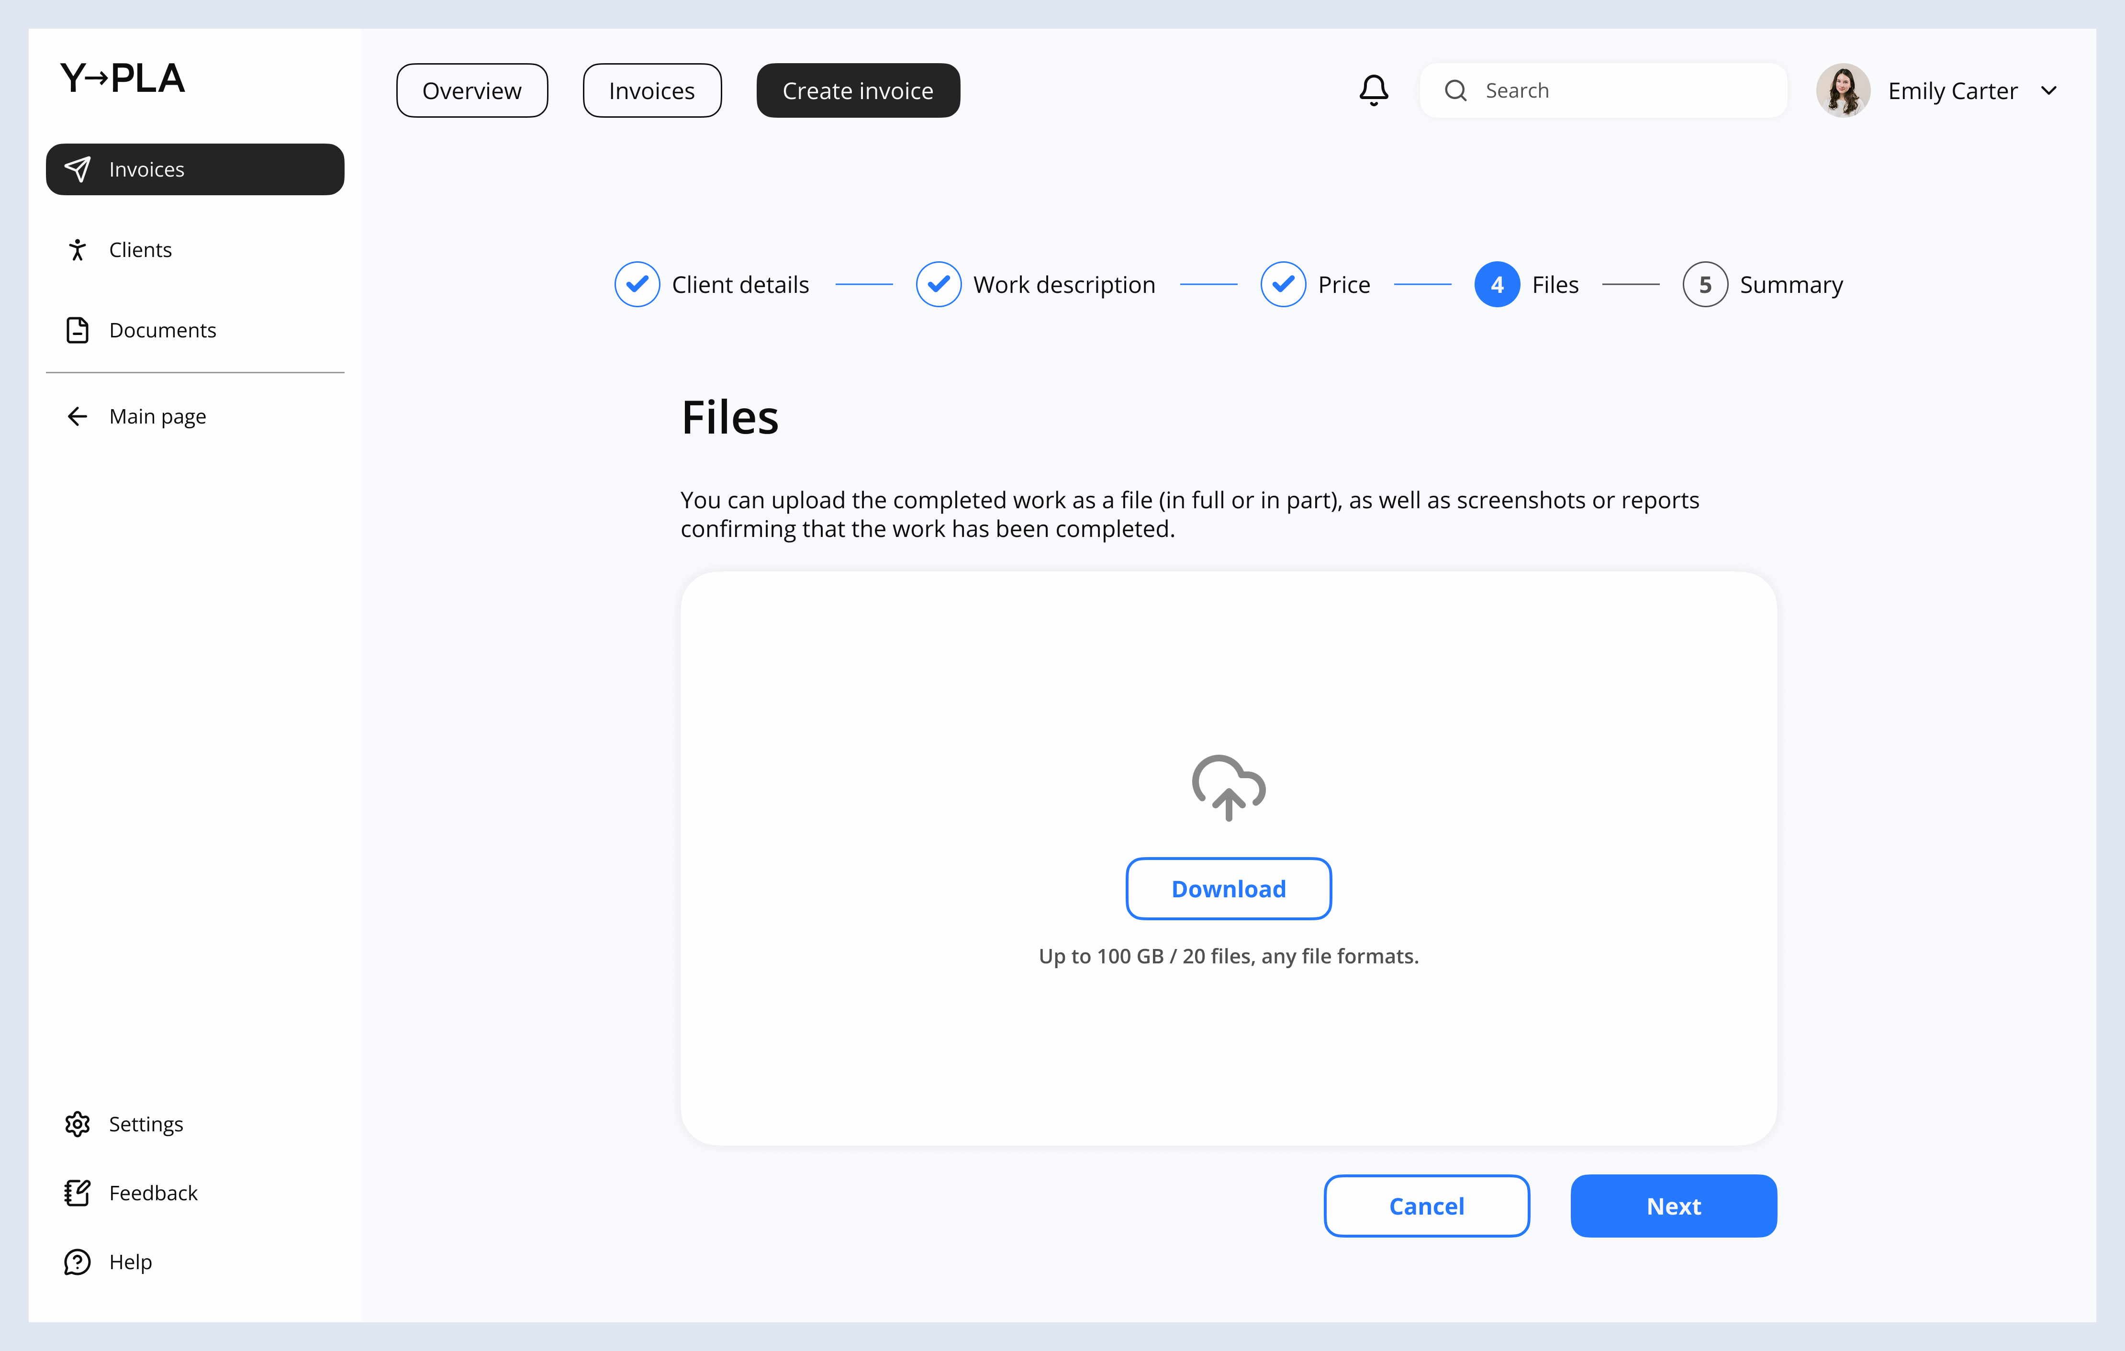Click the Price checkmark step
Screen dimensions: 2125x1351
click(x=1283, y=283)
